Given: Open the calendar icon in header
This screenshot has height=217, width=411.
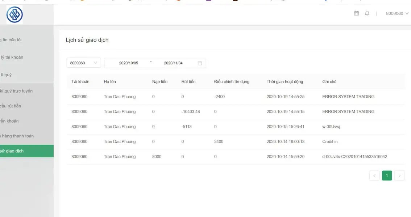Looking at the screenshot, I should coord(356,13).
